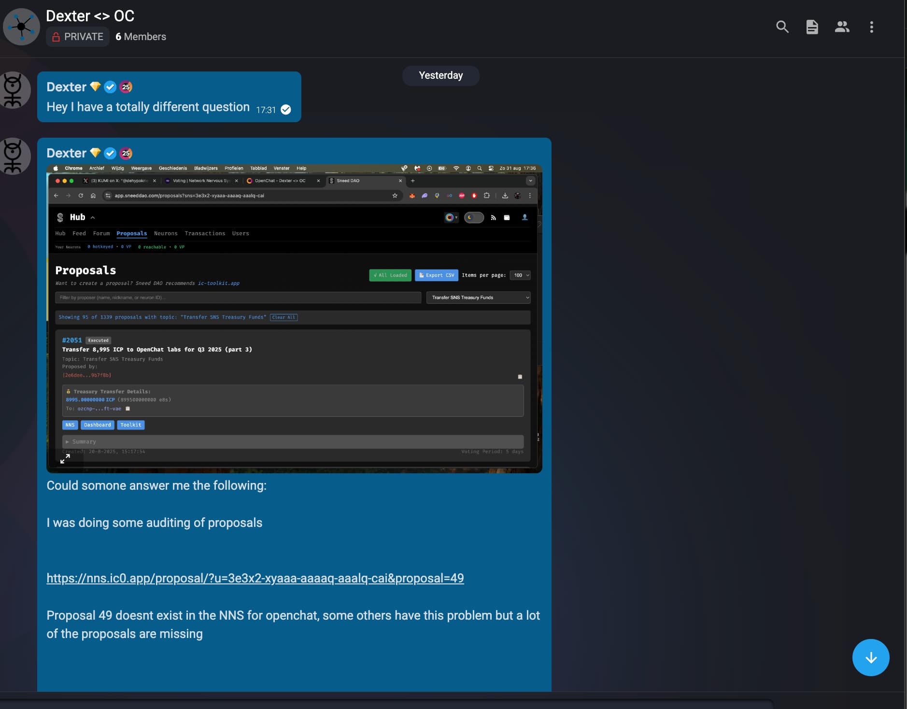
Task: In the shared screenshot, click the All Loaded button
Action: (390, 275)
